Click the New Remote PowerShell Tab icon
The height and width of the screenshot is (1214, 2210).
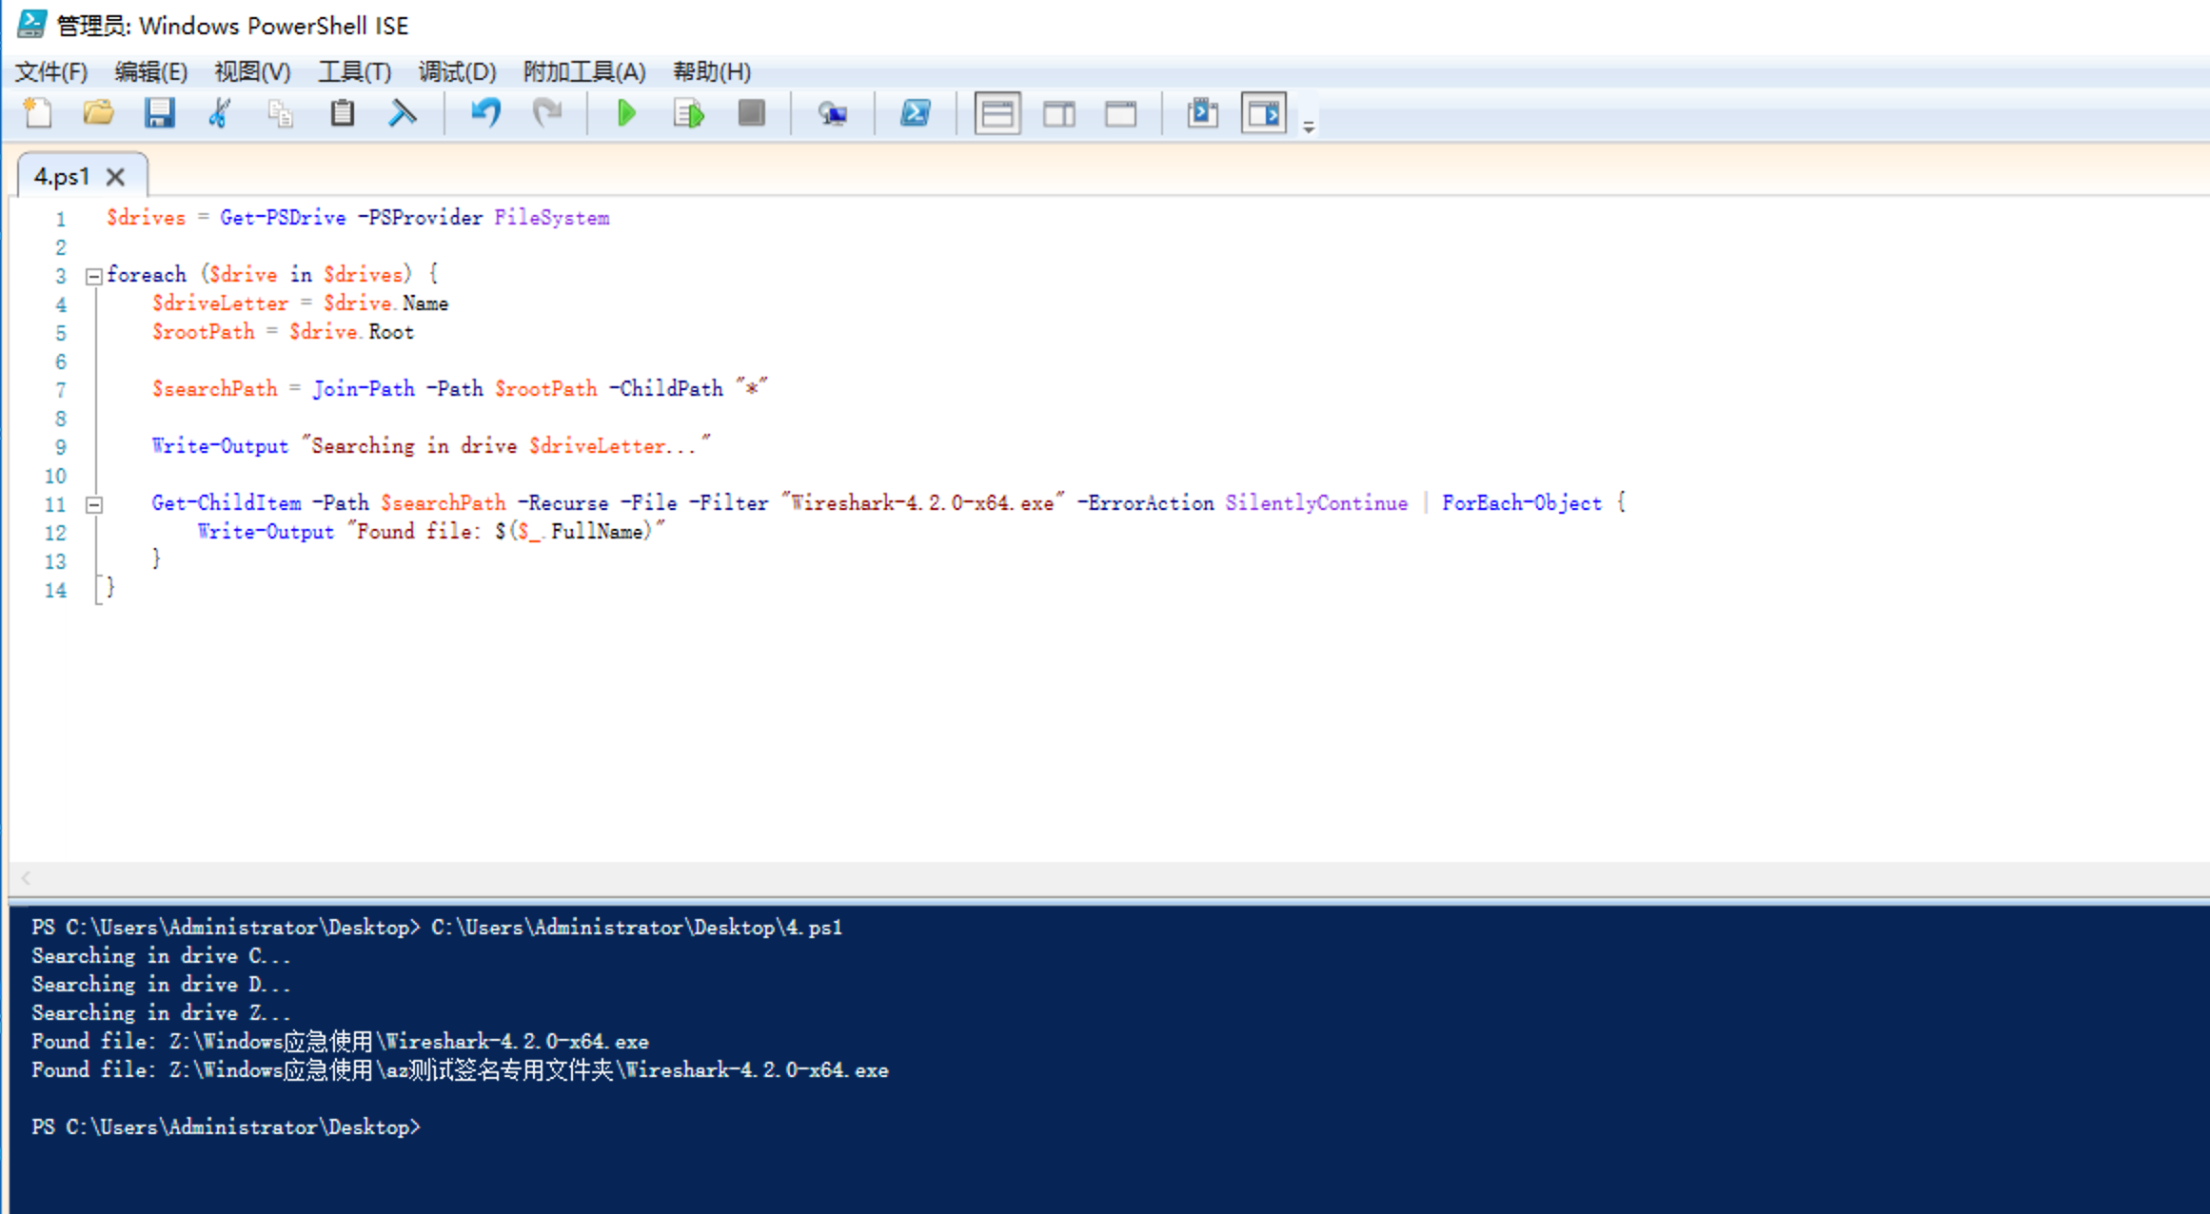pyautogui.click(x=833, y=113)
